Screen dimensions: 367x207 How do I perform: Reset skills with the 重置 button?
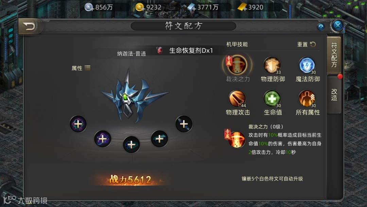(307, 44)
